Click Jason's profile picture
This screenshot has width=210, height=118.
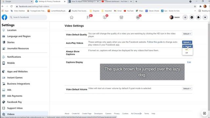click(x=171, y=17)
